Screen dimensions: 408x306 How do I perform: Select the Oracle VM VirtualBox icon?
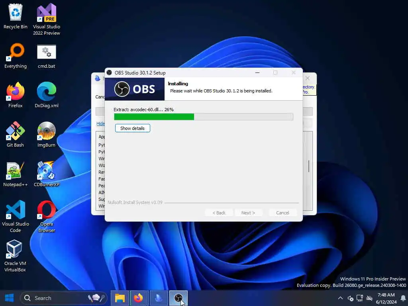pos(15,256)
